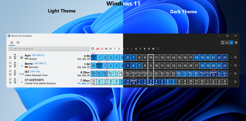The height and width of the screenshot is (121, 246).
Task: Click the MAR 28 cell in CT row
Action: (x=133, y=82)
